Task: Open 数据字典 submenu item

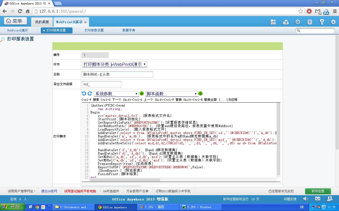Action: (129, 30)
